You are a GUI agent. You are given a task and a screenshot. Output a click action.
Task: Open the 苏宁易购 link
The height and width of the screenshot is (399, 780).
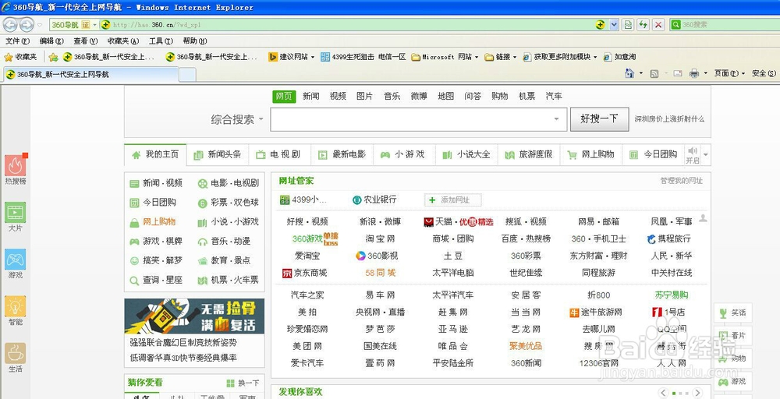point(672,295)
